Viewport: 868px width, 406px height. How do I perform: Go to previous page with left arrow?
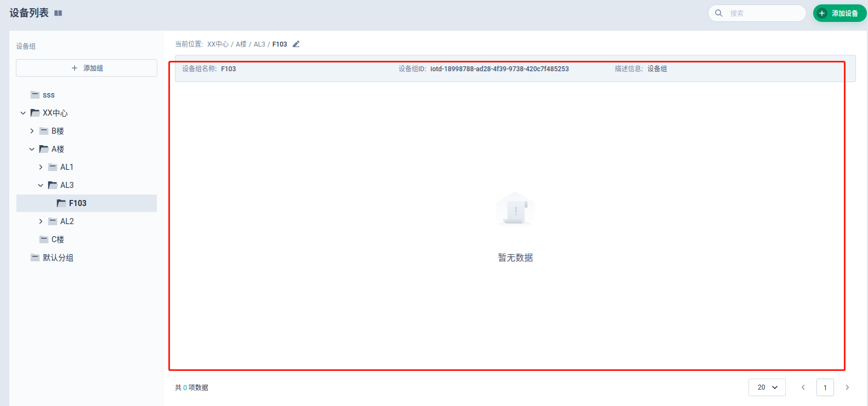click(x=803, y=387)
